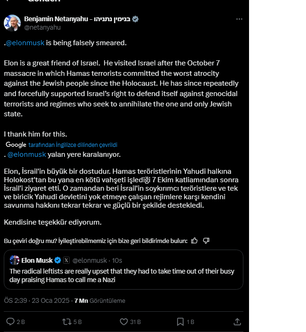This screenshot has height=332, width=306.
Task: Click the @elonmusk mention in the Turkish translation
Action: click(x=27, y=154)
